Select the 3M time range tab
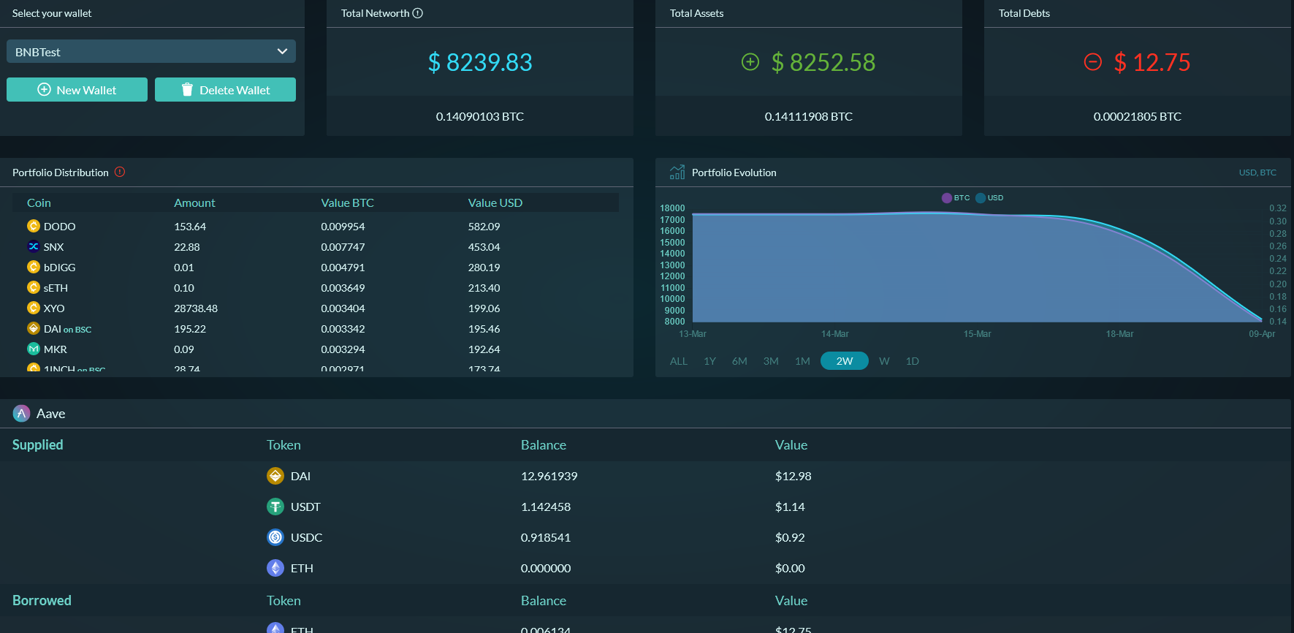The height and width of the screenshot is (633, 1294). point(771,361)
